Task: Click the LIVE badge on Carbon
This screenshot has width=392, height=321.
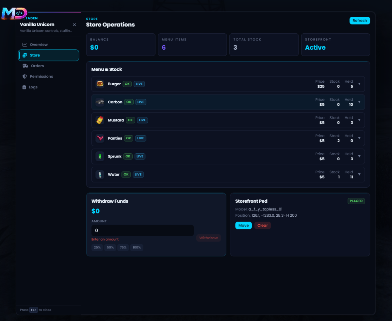Action: [x=141, y=102]
